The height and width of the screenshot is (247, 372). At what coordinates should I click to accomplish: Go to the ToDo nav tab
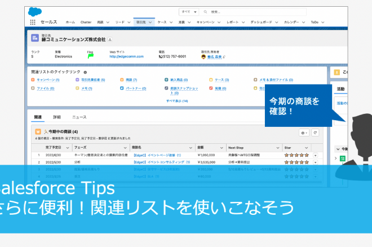pyautogui.click(x=315, y=23)
